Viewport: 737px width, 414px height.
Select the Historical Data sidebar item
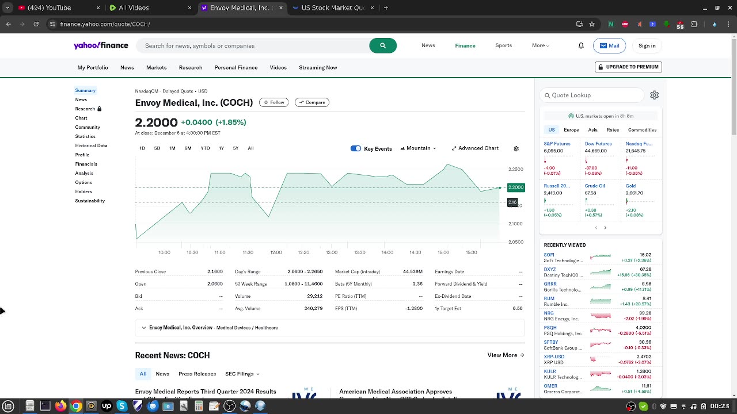pyautogui.click(x=91, y=145)
